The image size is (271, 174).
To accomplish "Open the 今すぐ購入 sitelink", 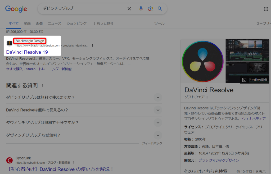I will click(x=15, y=69).
